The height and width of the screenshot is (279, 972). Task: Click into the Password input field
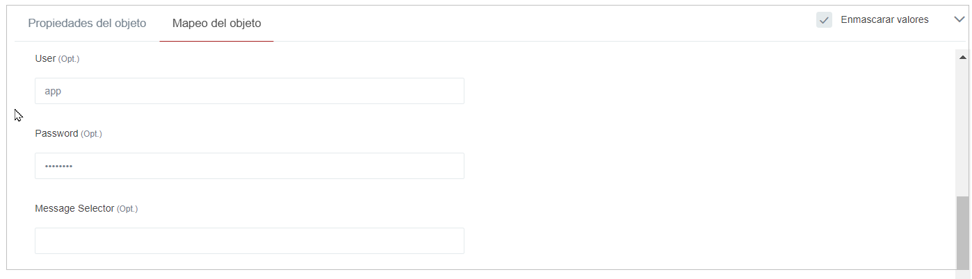pos(249,166)
